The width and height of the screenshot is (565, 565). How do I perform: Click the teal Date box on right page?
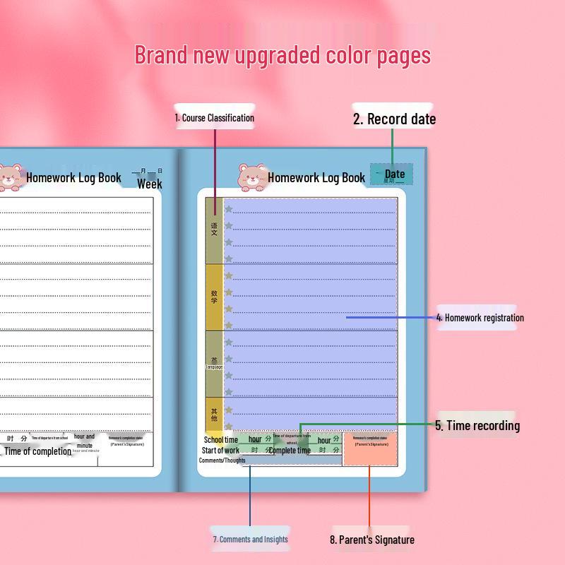392,174
